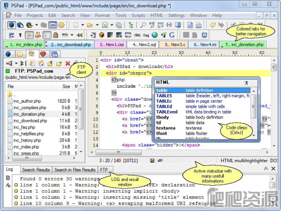Screen dimensions: 281x211
Task: Select inc_history.php in the FTP file list
Action: [x=27, y=140]
